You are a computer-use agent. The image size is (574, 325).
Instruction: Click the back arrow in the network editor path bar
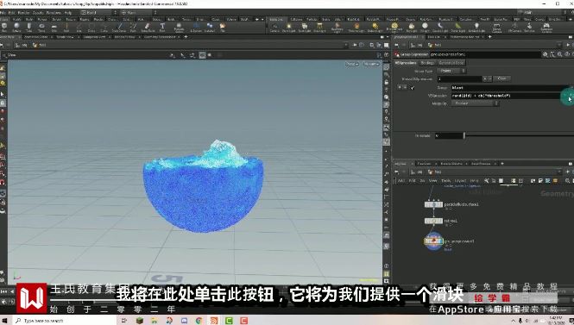[396, 172]
